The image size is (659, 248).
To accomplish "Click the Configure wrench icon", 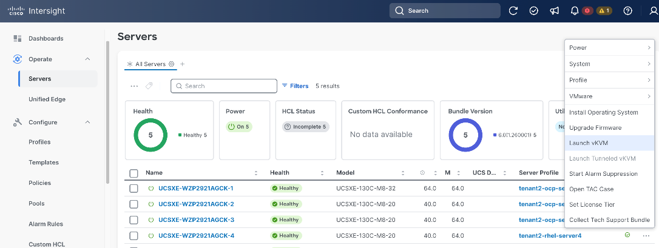I will pyautogui.click(x=17, y=122).
